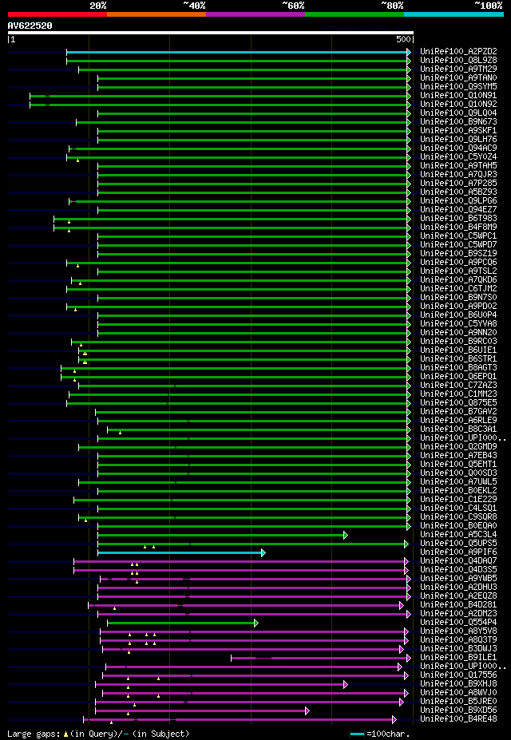Open the UniRef100_Q10N91 hit label
The width and height of the screenshot is (511, 740).
[x=458, y=95]
